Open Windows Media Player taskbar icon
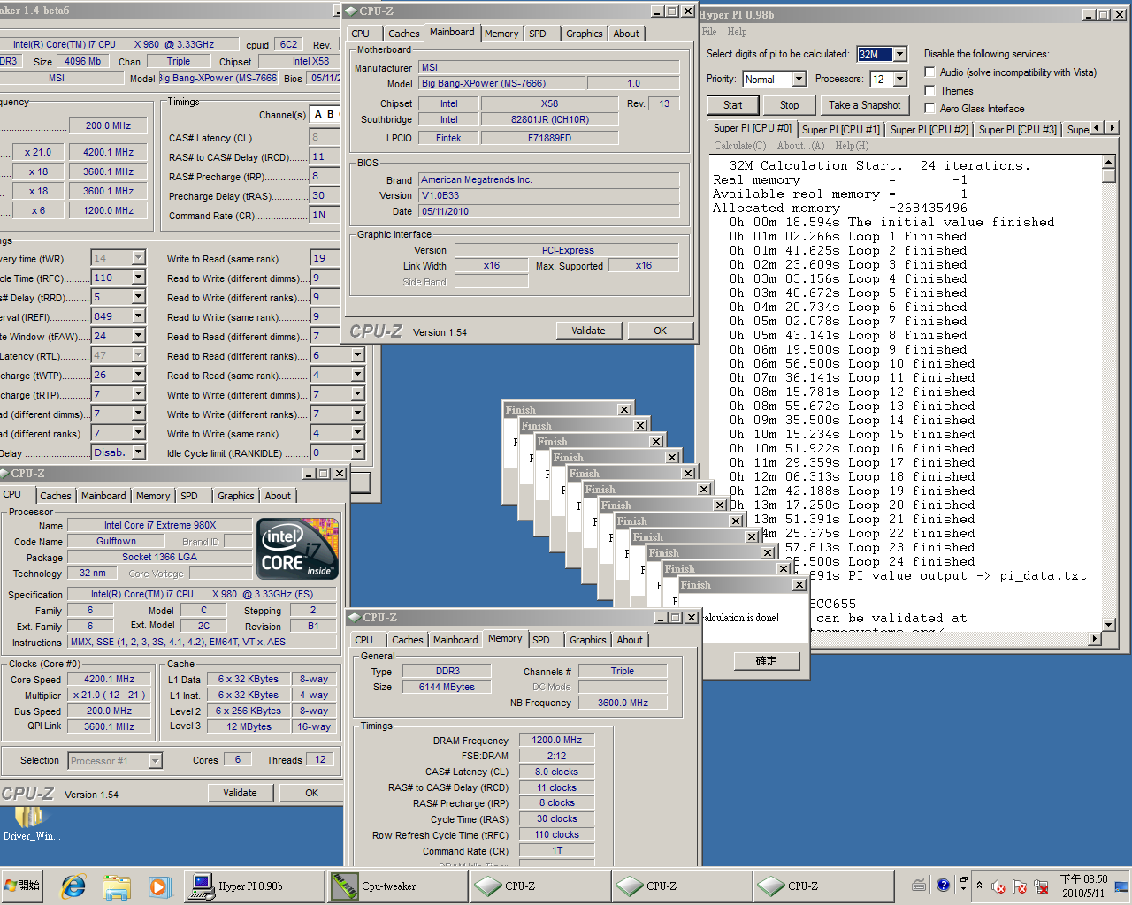1132x905 pixels. coord(159,886)
